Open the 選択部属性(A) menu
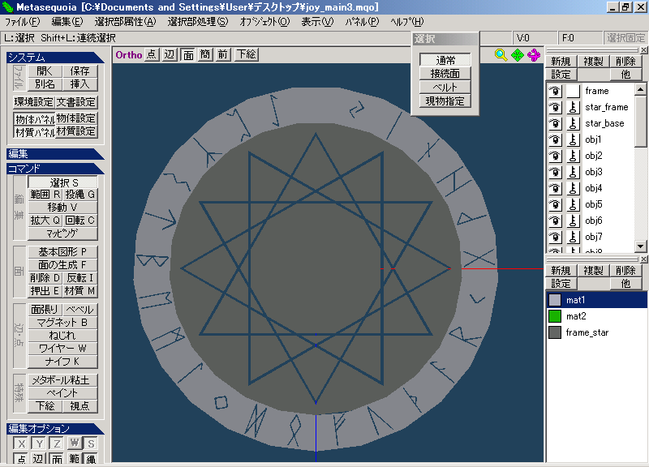Image resolution: width=649 pixels, height=467 pixels. click(x=126, y=22)
